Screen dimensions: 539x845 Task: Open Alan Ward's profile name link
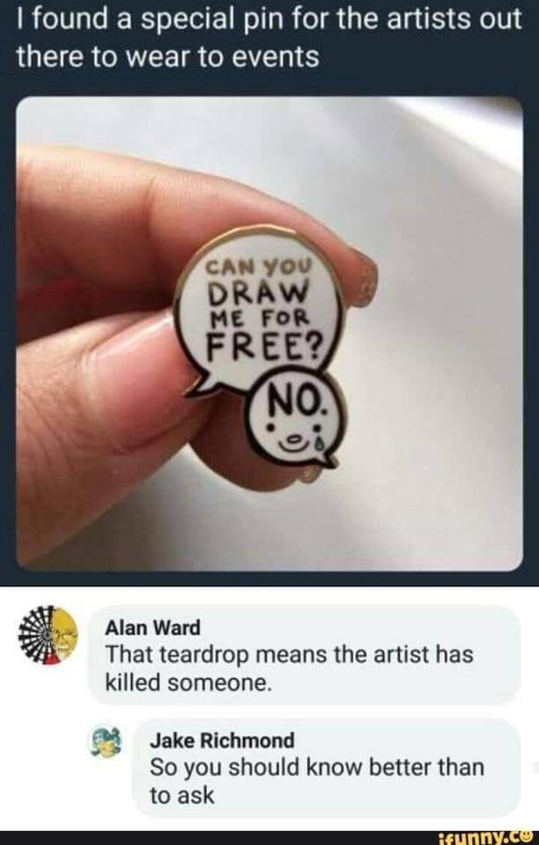pyautogui.click(x=152, y=628)
